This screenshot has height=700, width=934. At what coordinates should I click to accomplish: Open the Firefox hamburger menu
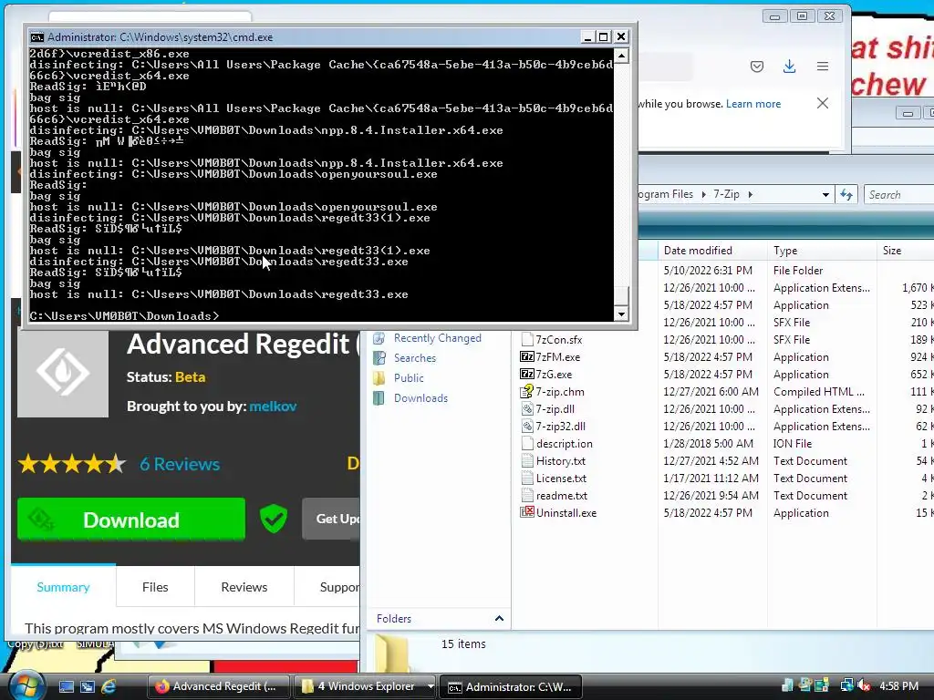click(x=823, y=66)
